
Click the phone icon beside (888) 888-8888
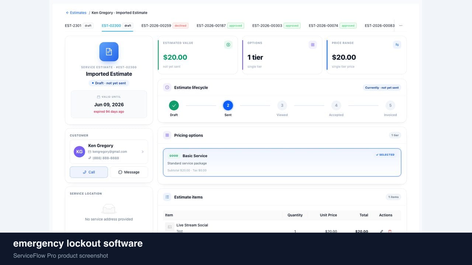click(x=90, y=158)
